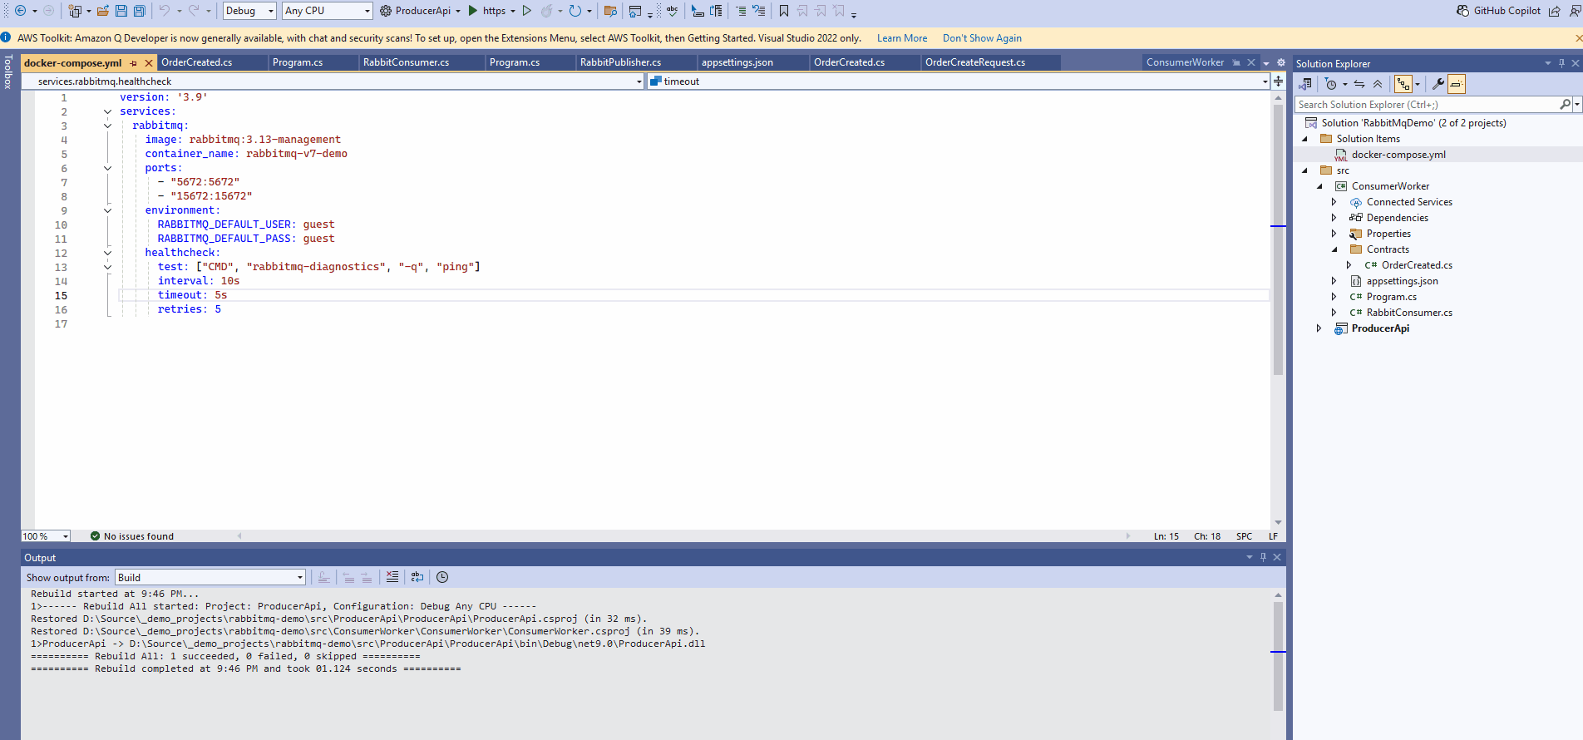Clear all output in the Output panel

(x=392, y=577)
